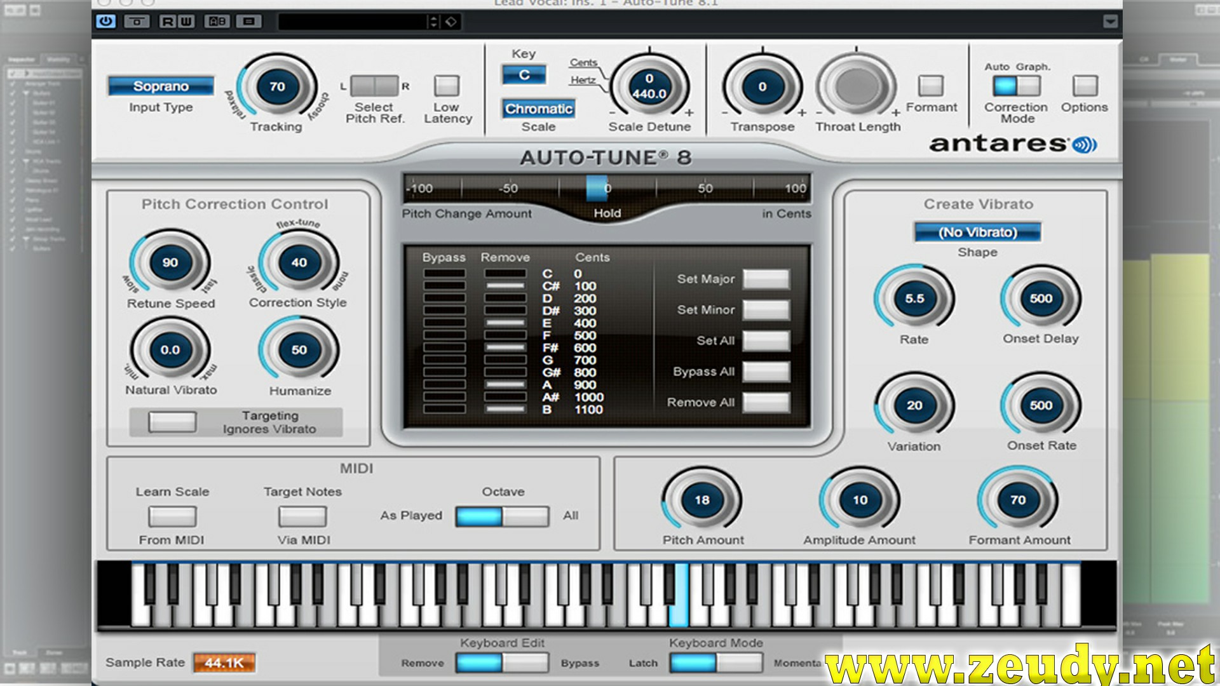The height and width of the screenshot is (686, 1220).
Task: Toggle the blue plugin power icon
Action: pos(105,21)
